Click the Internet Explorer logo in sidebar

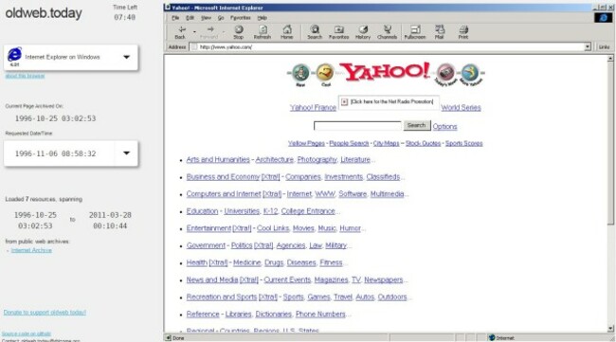[15, 55]
